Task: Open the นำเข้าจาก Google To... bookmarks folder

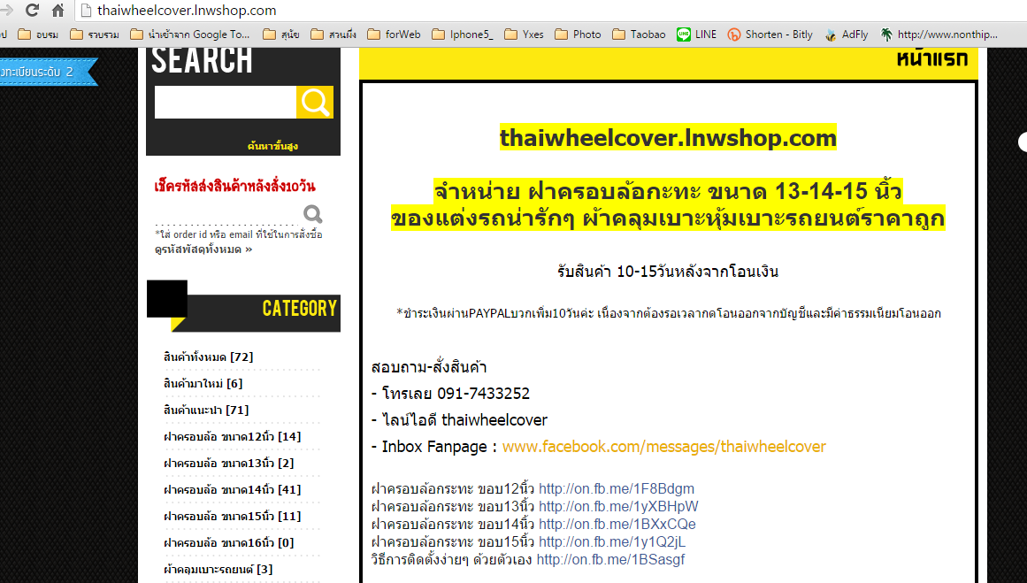Action: (190, 35)
